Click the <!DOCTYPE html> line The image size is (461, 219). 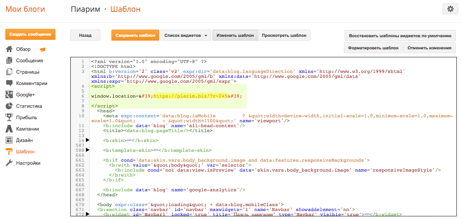coord(113,66)
